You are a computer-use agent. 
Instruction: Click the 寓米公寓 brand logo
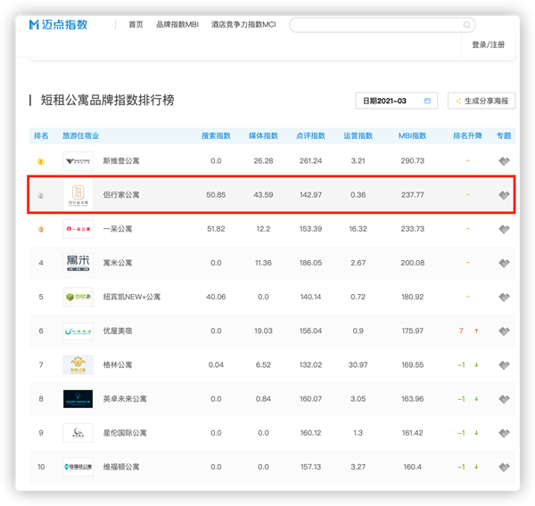tap(78, 263)
